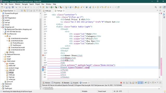Select UserDao.java in the tree

point(17,45)
